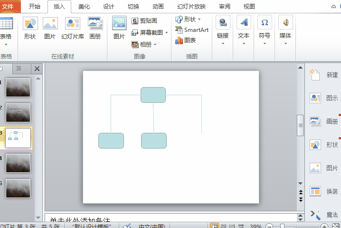
Task: Switch to the 开始 ribbon tab
Action: (35, 7)
